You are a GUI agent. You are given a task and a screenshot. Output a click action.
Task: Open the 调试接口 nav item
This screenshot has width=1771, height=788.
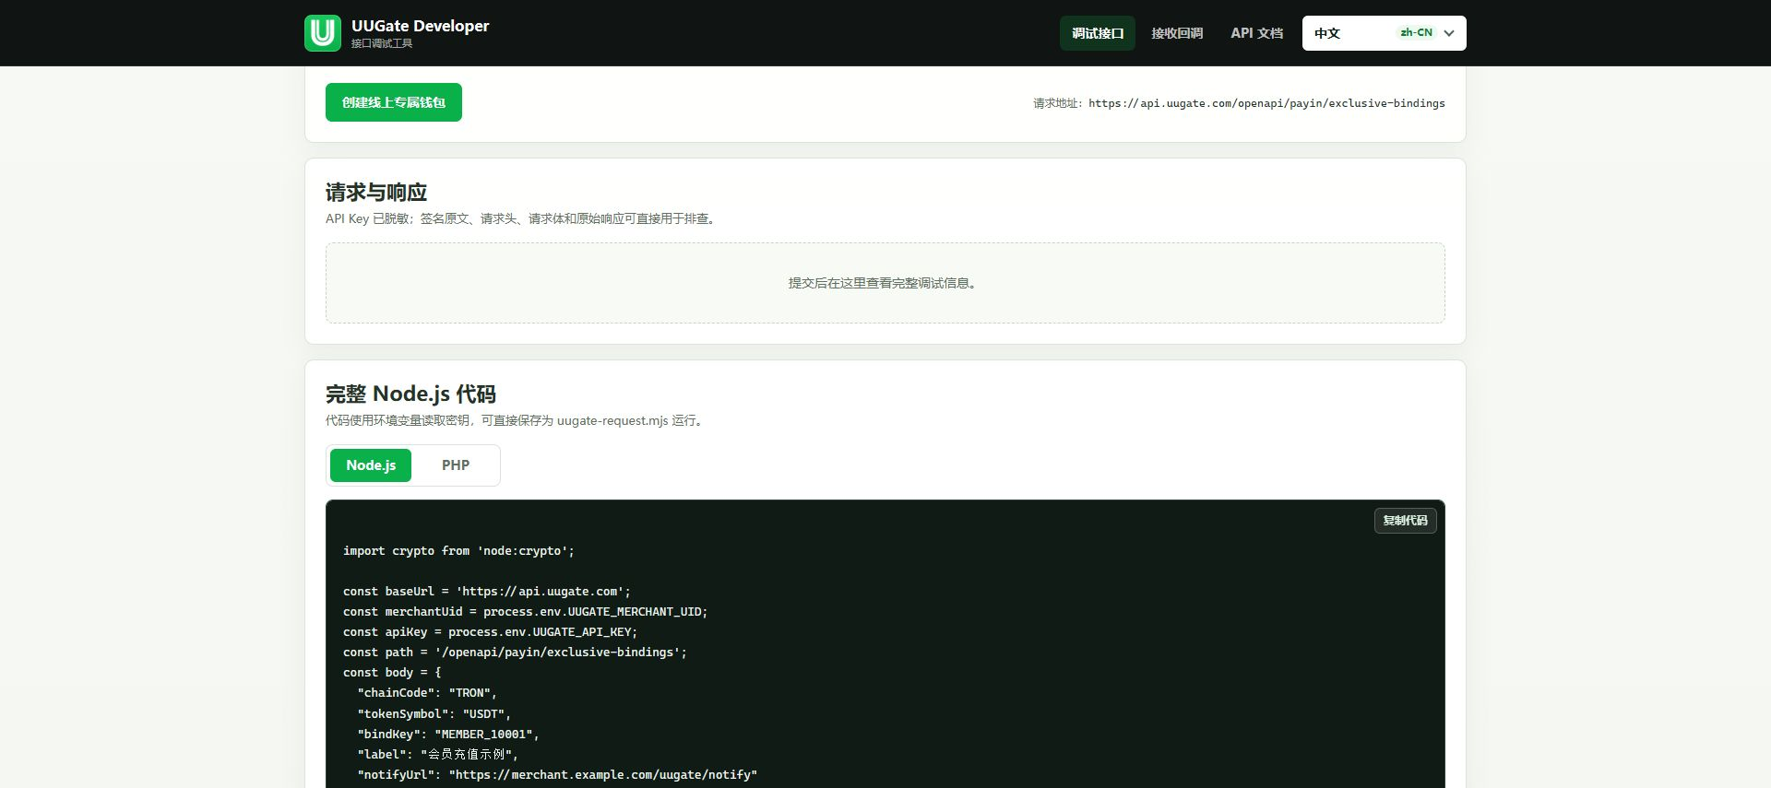[x=1098, y=33]
